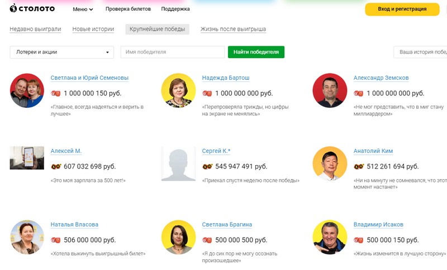Go to Поддержка section
The height and width of the screenshot is (270, 447).
175,9
